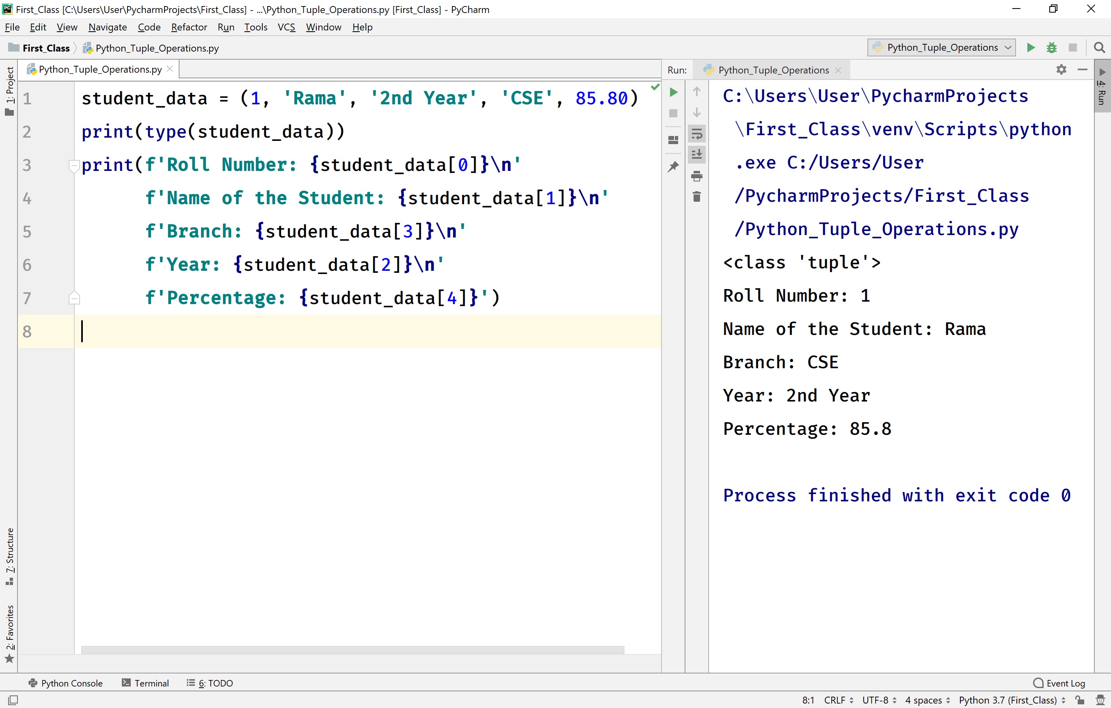
Task: Select the Up the Stack Trace arrow icon
Action: 697,92
